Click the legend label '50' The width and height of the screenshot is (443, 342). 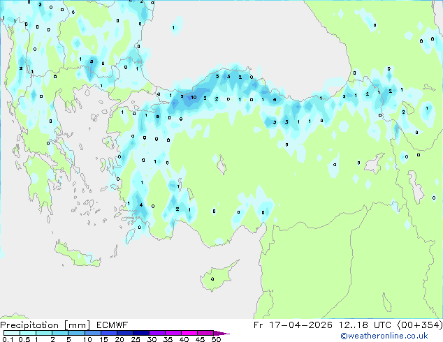[x=216, y=339]
